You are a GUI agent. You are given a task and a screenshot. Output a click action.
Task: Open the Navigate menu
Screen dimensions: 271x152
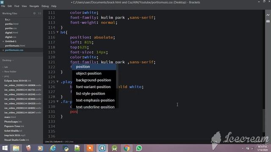(34, 6)
